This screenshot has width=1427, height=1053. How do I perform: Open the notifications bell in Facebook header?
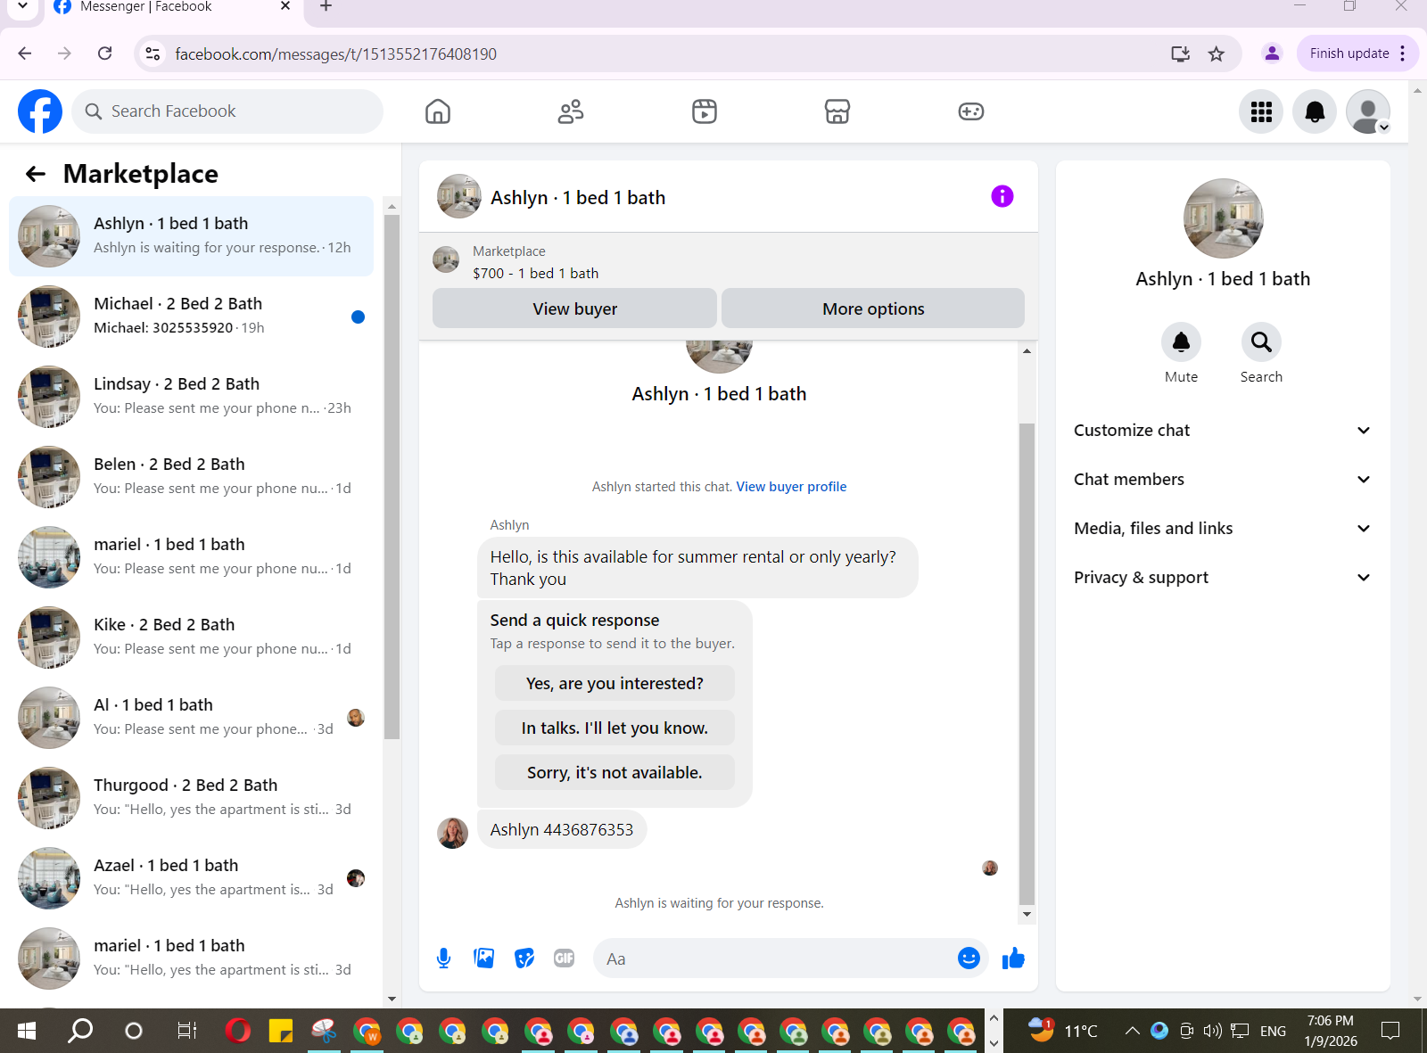1315,111
